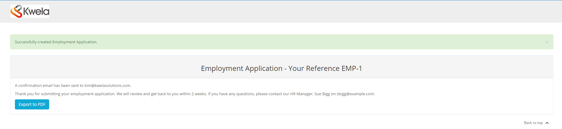Click the orange swirl in the Kwela logo

coord(16,12)
